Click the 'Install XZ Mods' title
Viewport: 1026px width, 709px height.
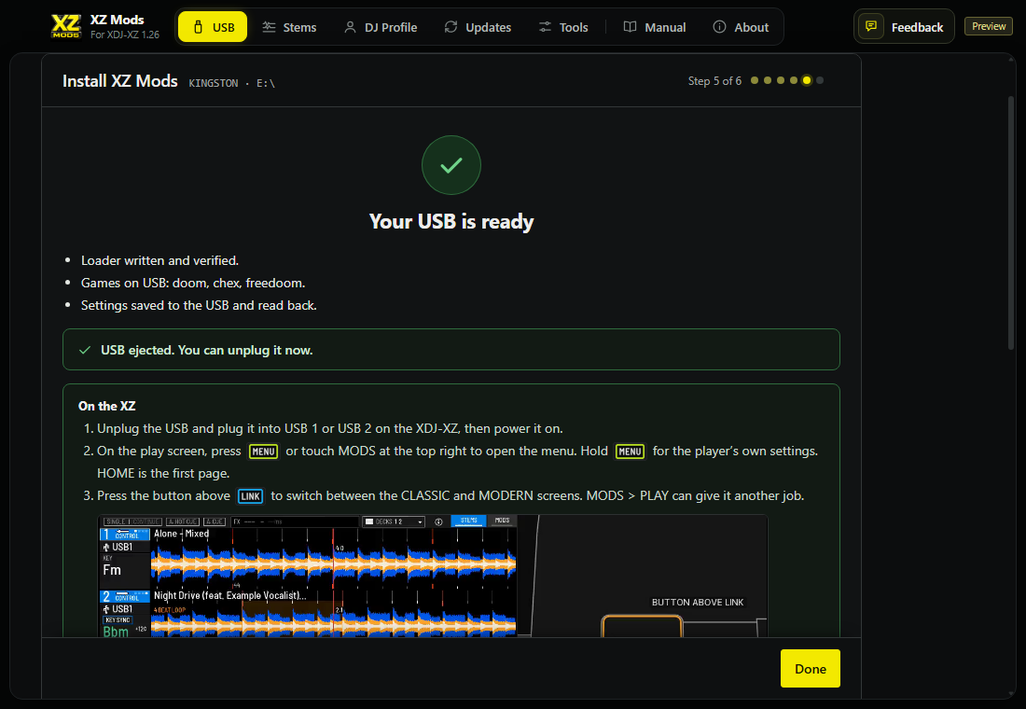point(119,80)
